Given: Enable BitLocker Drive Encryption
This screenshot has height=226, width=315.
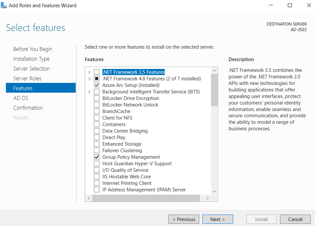Looking at the screenshot, I should (96, 98).
